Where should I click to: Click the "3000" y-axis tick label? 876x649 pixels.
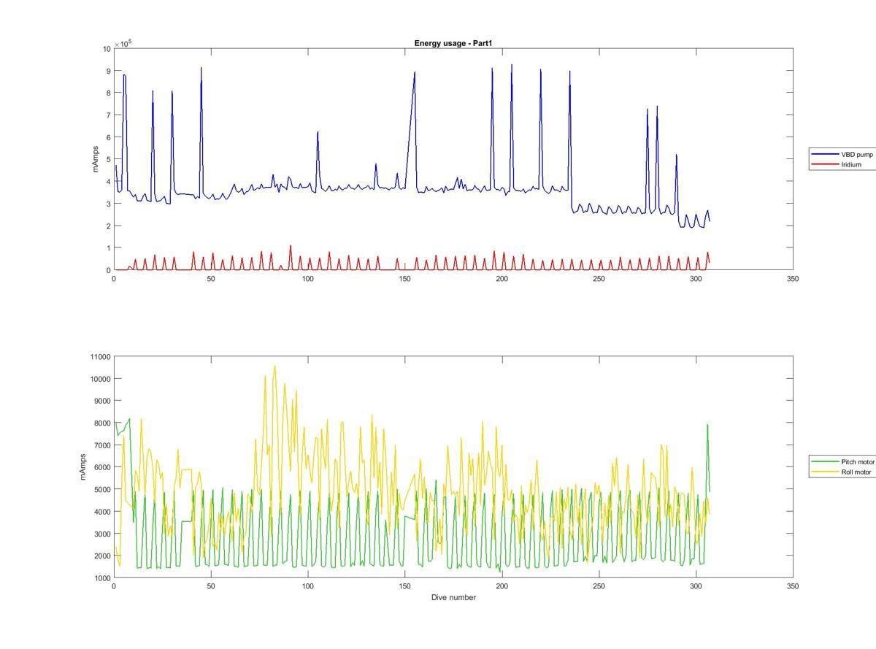click(102, 534)
